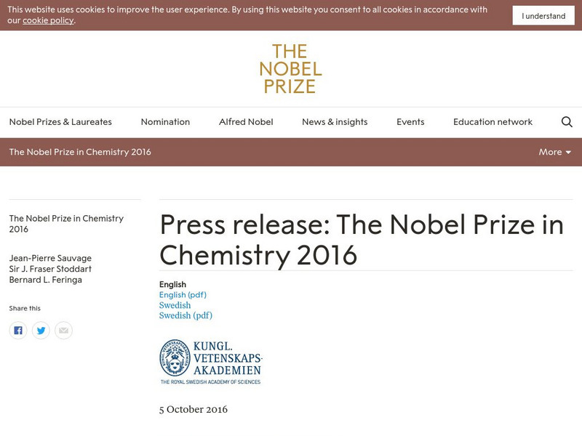Download the English (pdf) version

pos(183,295)
